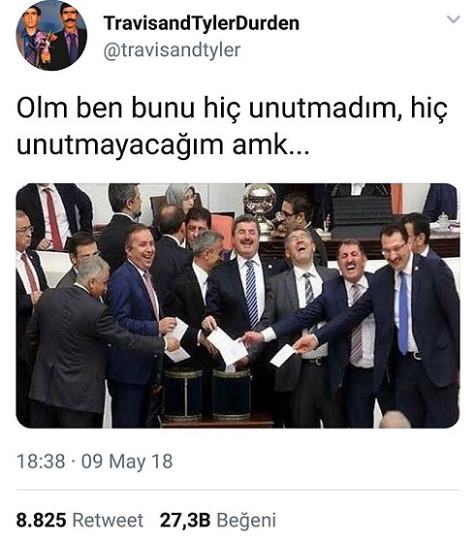Click the 09 May 18 date
The height and width of the screenshot is (542, 476).
pos(127,462)
